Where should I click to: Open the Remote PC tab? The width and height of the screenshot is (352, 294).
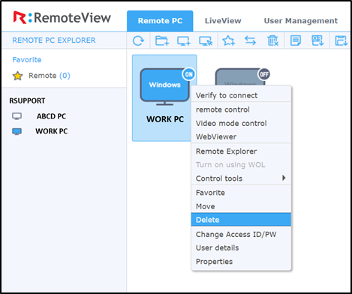[x=160, y=21]
